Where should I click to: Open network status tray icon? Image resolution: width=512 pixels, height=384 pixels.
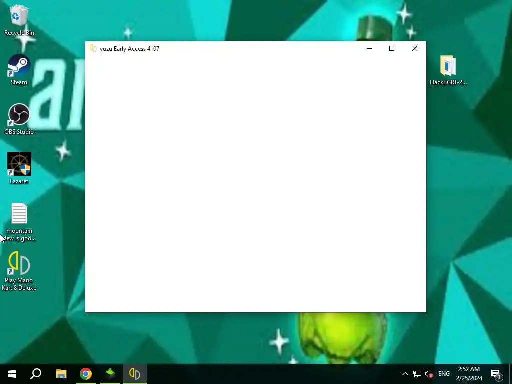point(417,374)
